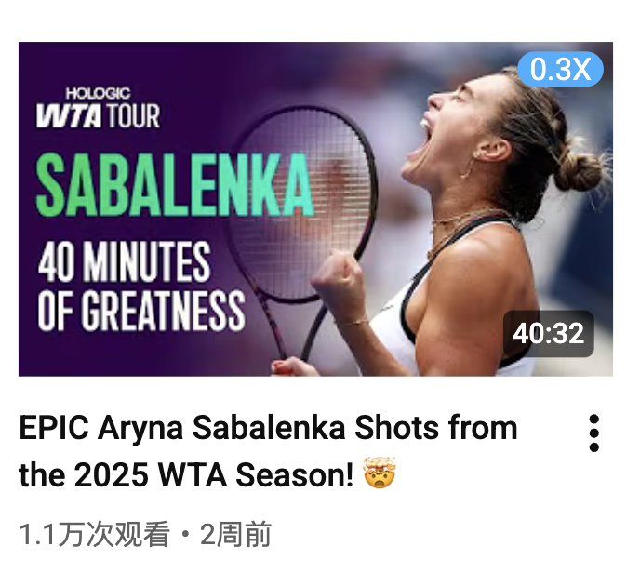Click the 40:32 duration badge
Viewport: 640px width, 573px height.
pos(548,333)
